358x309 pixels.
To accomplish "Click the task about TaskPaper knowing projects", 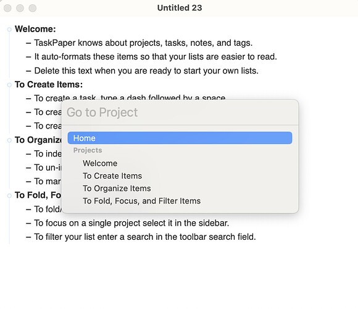I will pos(143,43).
